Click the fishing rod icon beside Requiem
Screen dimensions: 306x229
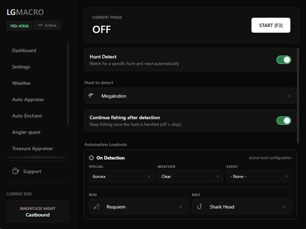[x=97, y=206]
